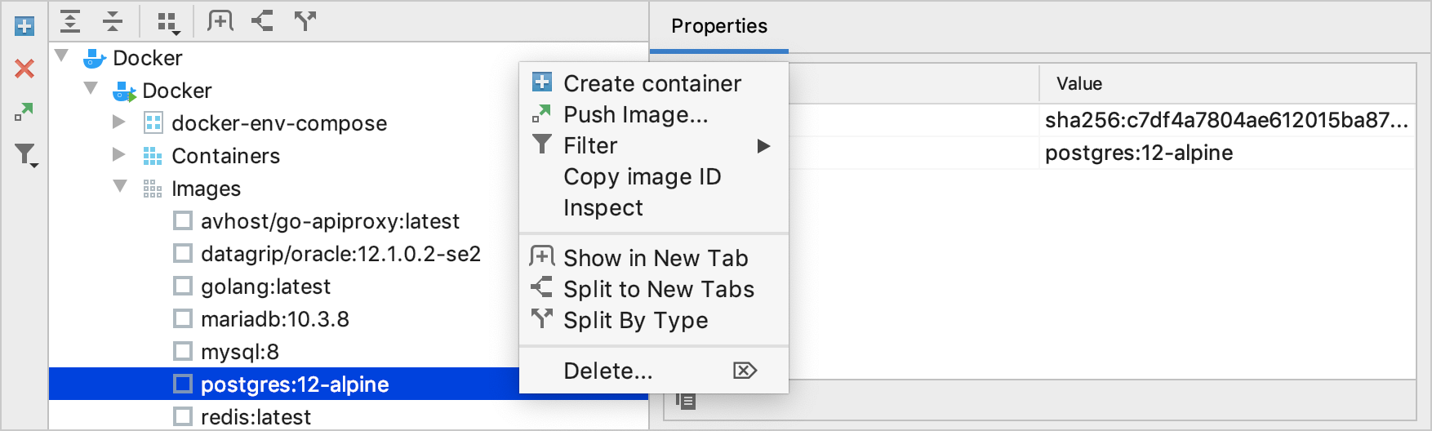Choose Delete... in the context menu
The image size is (1432, 431).
(x=608, y=371)
